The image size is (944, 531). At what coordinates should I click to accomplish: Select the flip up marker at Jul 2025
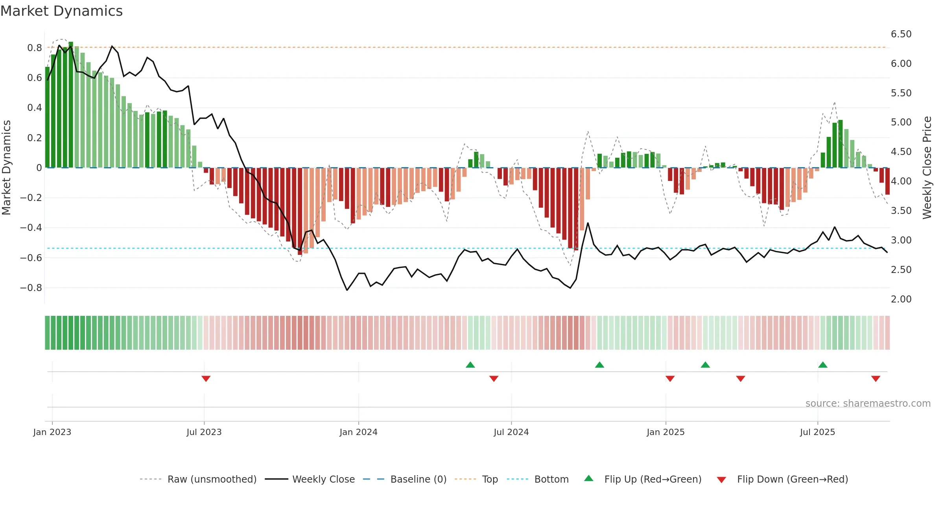pos(823,365)
